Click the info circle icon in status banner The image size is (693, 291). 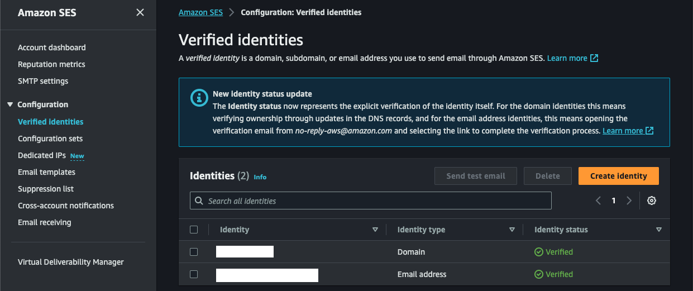[199, 98]
